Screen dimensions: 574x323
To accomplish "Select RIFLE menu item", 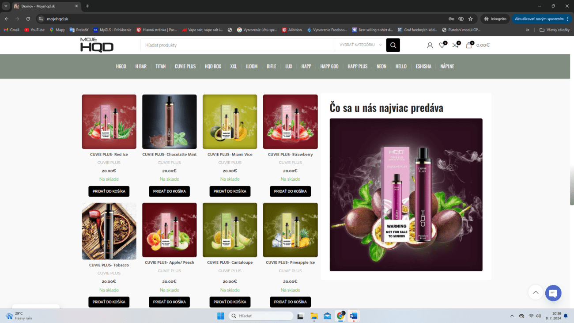I will pos(272,66).
